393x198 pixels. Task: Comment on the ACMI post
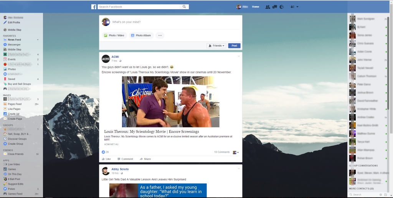(x=125, y=159)
